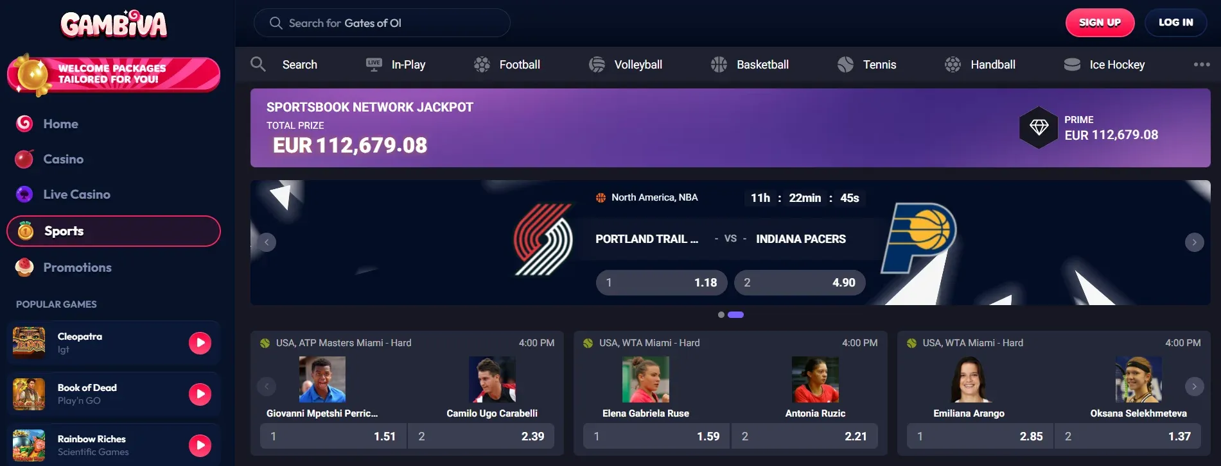Play the Book of Dead game

point(200,394)
